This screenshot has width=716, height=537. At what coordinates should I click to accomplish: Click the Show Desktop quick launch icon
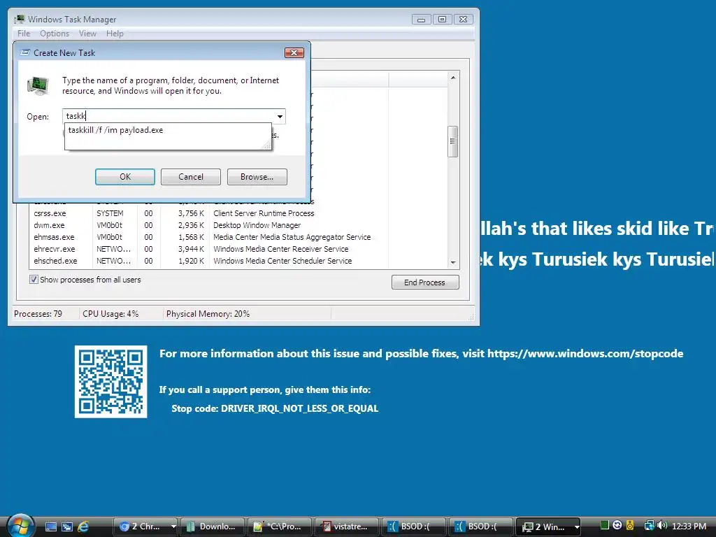[x=50, y=527]
